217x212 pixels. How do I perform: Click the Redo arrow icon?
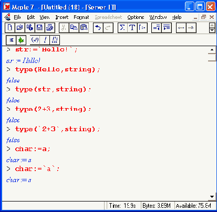[x=108, y=28]
